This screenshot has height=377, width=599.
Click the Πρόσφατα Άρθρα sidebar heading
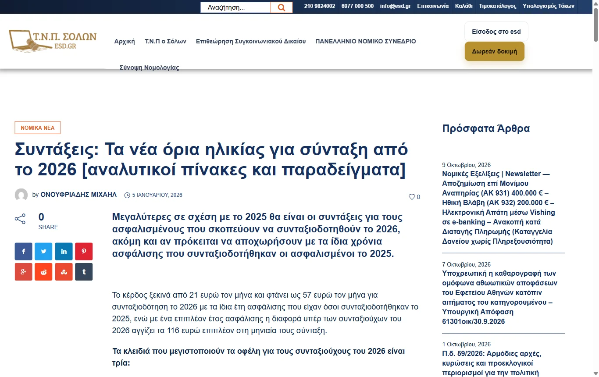(x=486, y=128)
